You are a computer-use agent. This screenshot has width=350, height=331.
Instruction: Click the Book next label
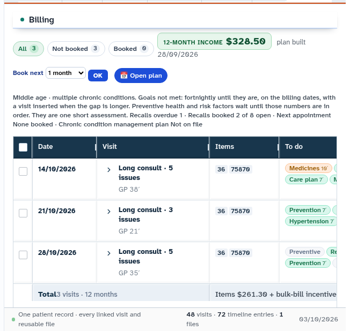28,73
